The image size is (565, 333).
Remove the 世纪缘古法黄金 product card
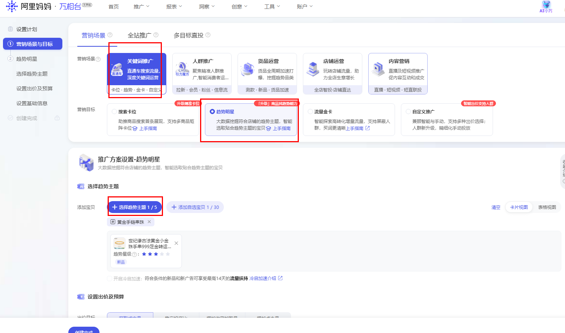pos(176,243)
